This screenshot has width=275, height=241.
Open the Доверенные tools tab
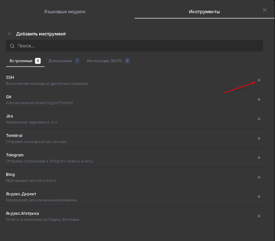pos(64,61)
